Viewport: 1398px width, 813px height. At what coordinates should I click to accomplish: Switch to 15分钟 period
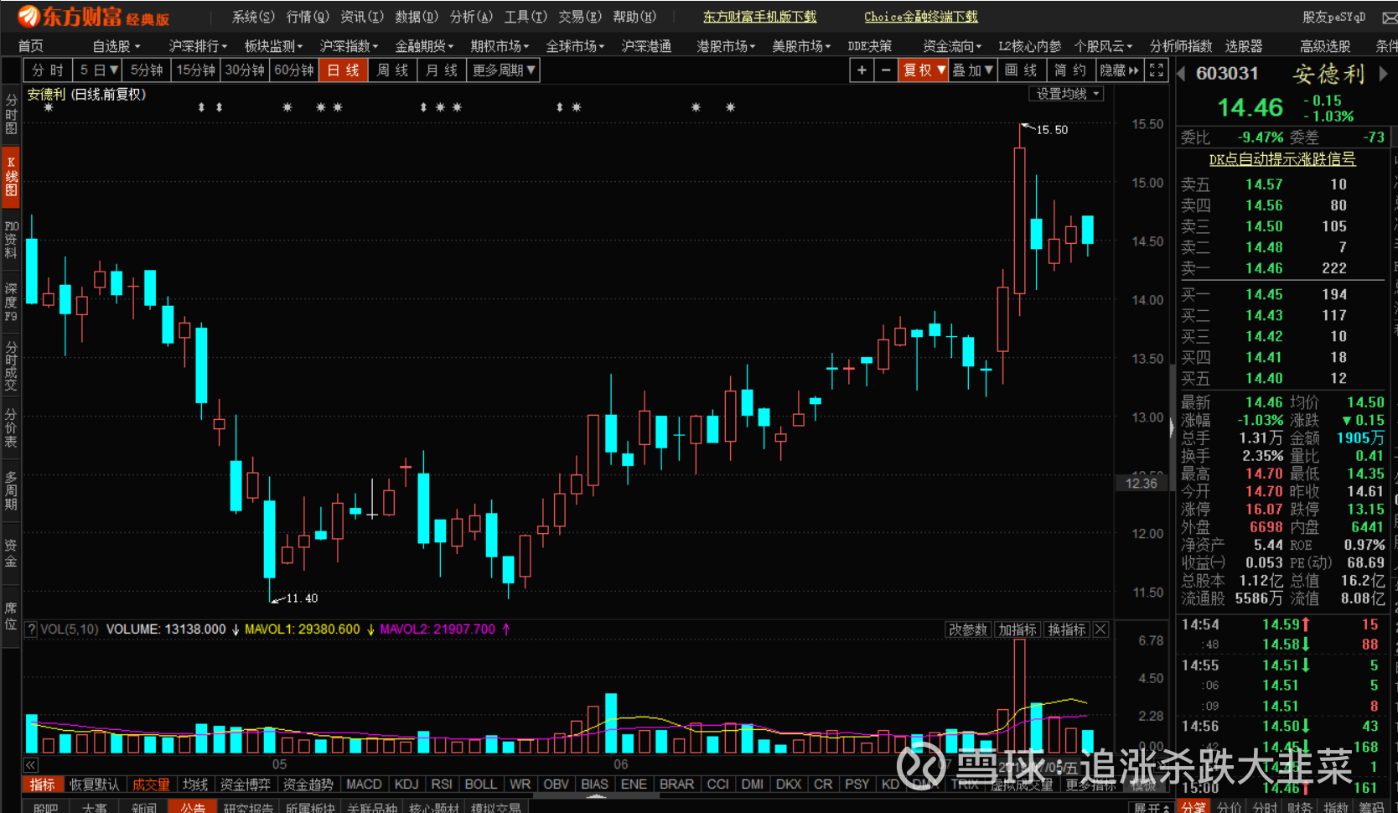coord(195,70)
